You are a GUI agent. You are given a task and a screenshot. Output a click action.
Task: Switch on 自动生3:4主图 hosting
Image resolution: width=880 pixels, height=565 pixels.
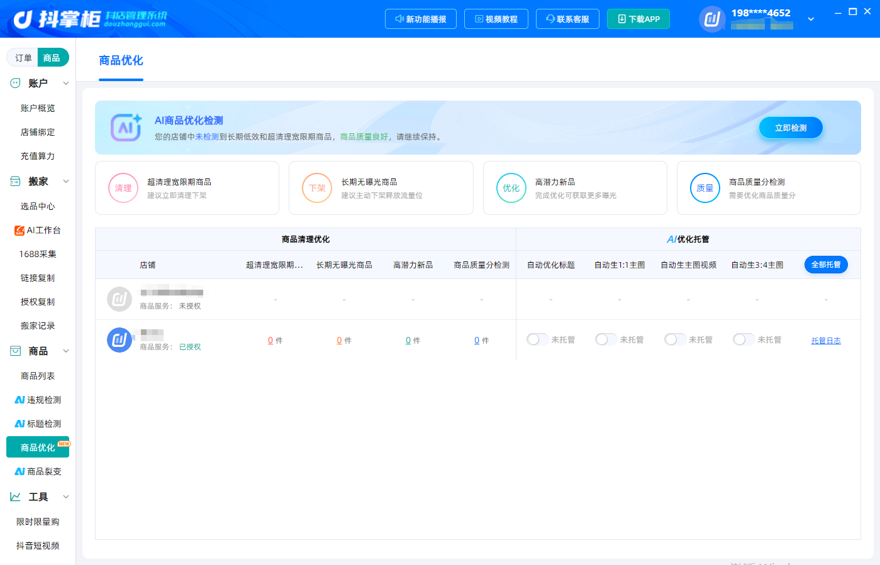click(x=744, y=339)
